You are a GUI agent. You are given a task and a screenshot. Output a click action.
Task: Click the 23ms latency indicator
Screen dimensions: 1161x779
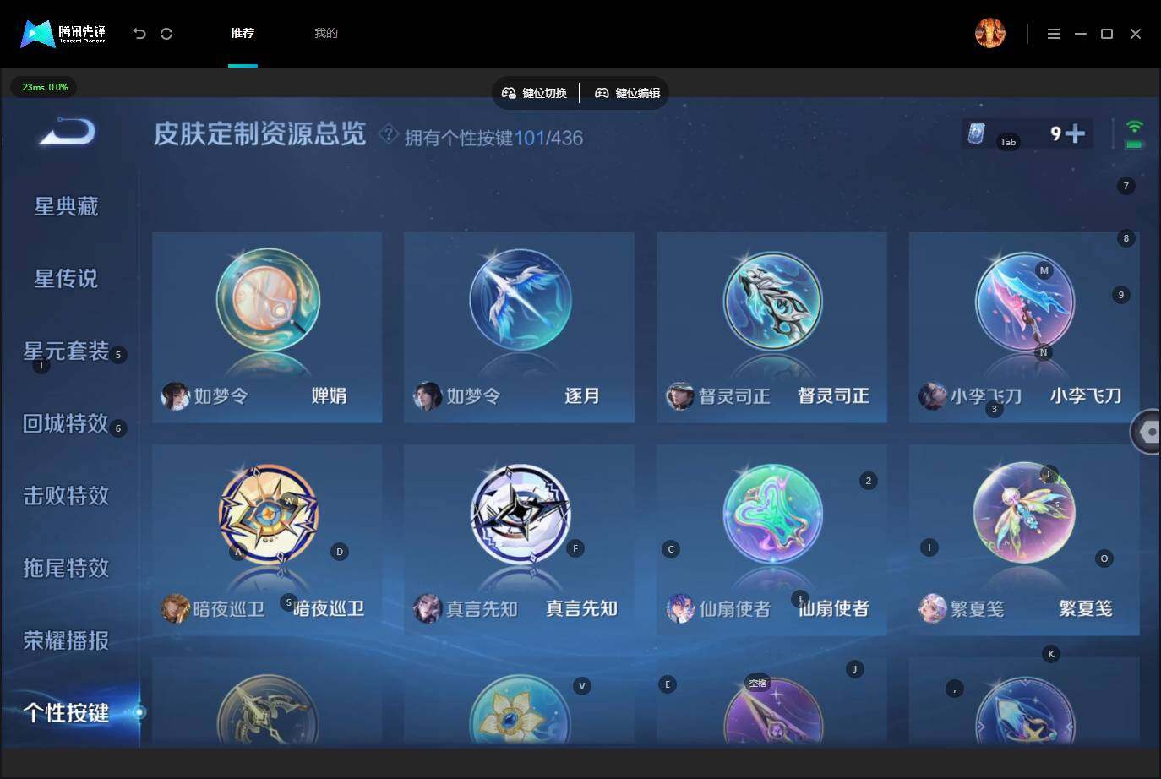[x=45, y=87]
